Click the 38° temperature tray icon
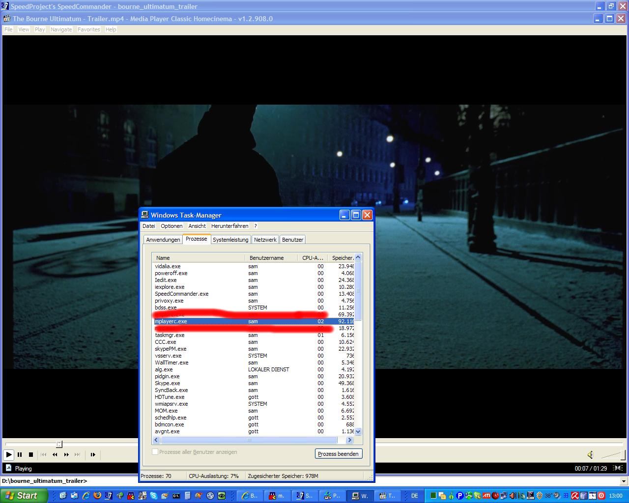Image resolution: width=629 pixels, height=503 pixels. (548, 496)
